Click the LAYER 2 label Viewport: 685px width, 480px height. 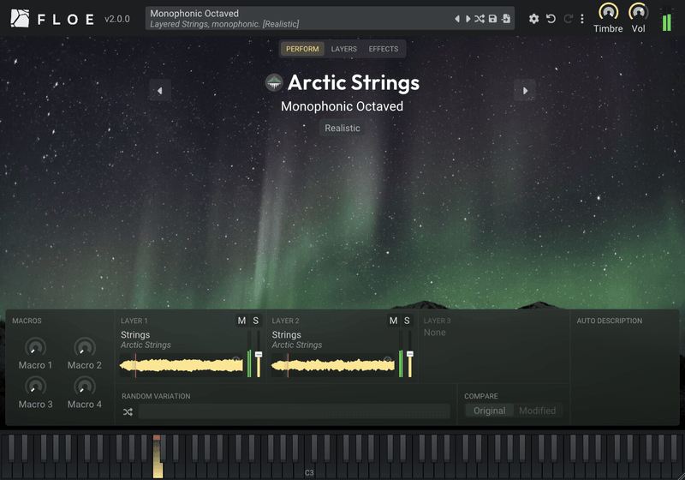[285, 321]
